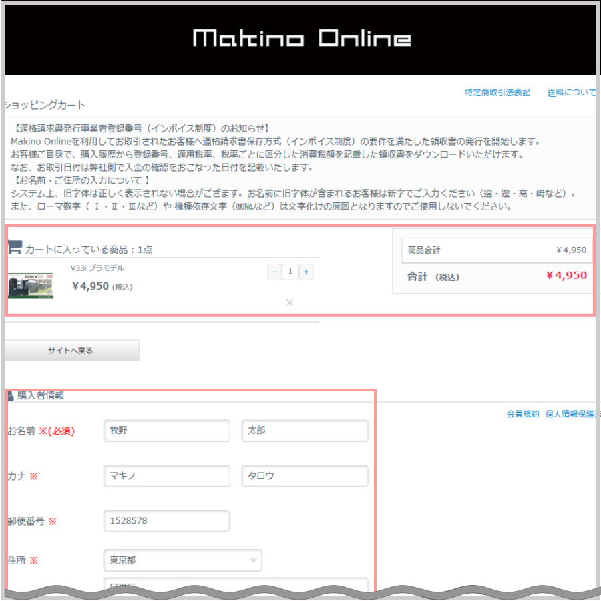
Task: Click the postal code field 1528578
Action: pyautogui.click(x=166, y=521)
